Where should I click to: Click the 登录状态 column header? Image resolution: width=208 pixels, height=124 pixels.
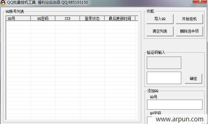click(92, 18)
